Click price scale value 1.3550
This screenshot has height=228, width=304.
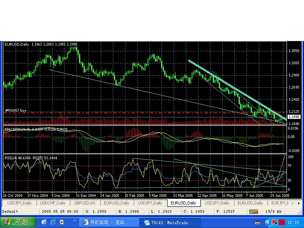294,51
